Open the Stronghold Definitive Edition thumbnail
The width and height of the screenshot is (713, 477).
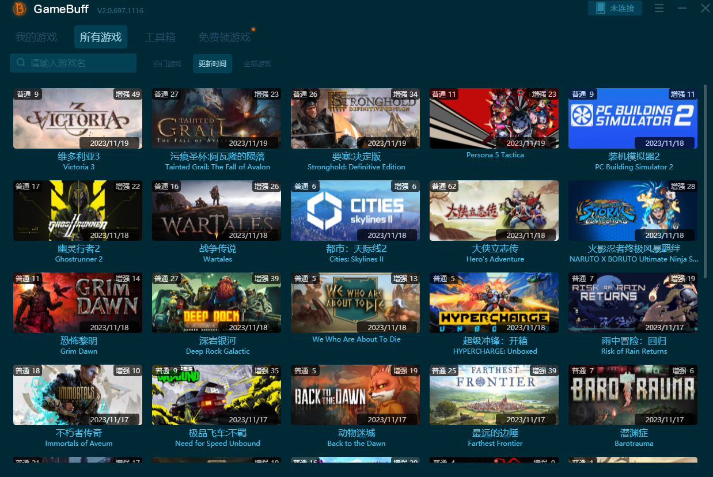(x=355, y=118)
